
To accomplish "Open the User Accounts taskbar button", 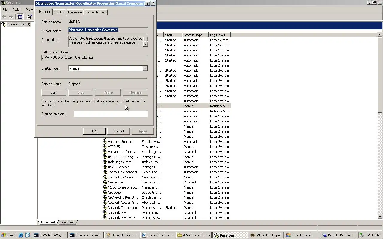I will click(302, 235).
